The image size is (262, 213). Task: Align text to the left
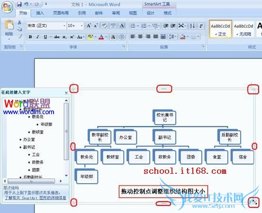[x=133, y=36]
